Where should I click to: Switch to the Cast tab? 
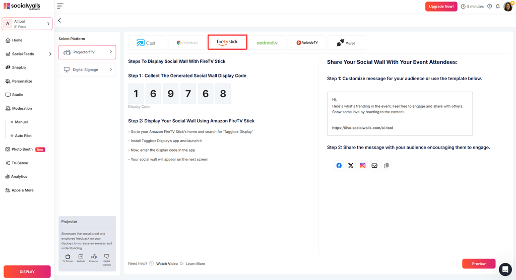click(x=147, y=43)
